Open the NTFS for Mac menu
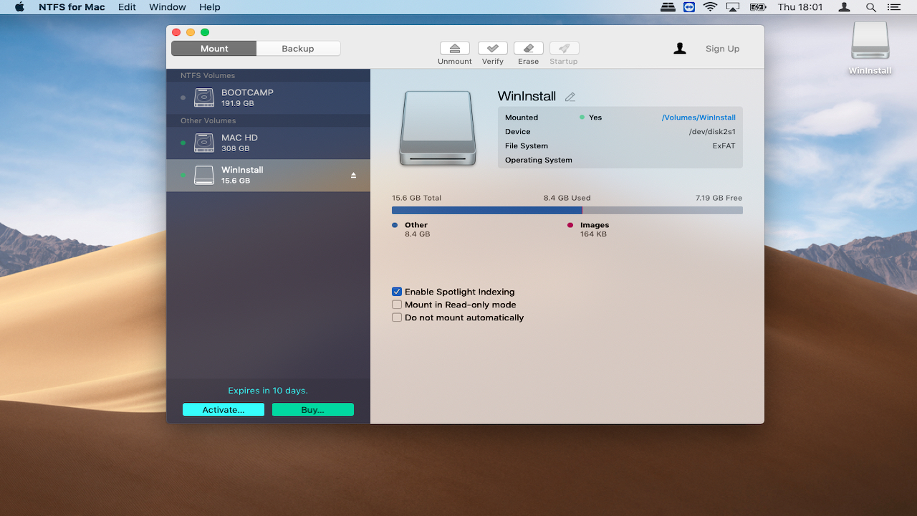Image resolution: width=917 pixels, height=516 pixels. click(x=72, y=7)
